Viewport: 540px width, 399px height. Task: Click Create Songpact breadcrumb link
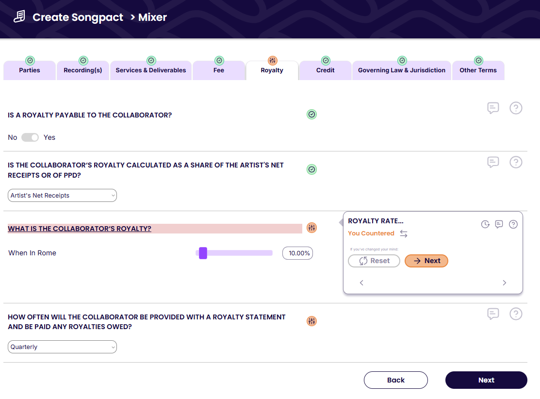pyautogui.click(x=78, y=17)
